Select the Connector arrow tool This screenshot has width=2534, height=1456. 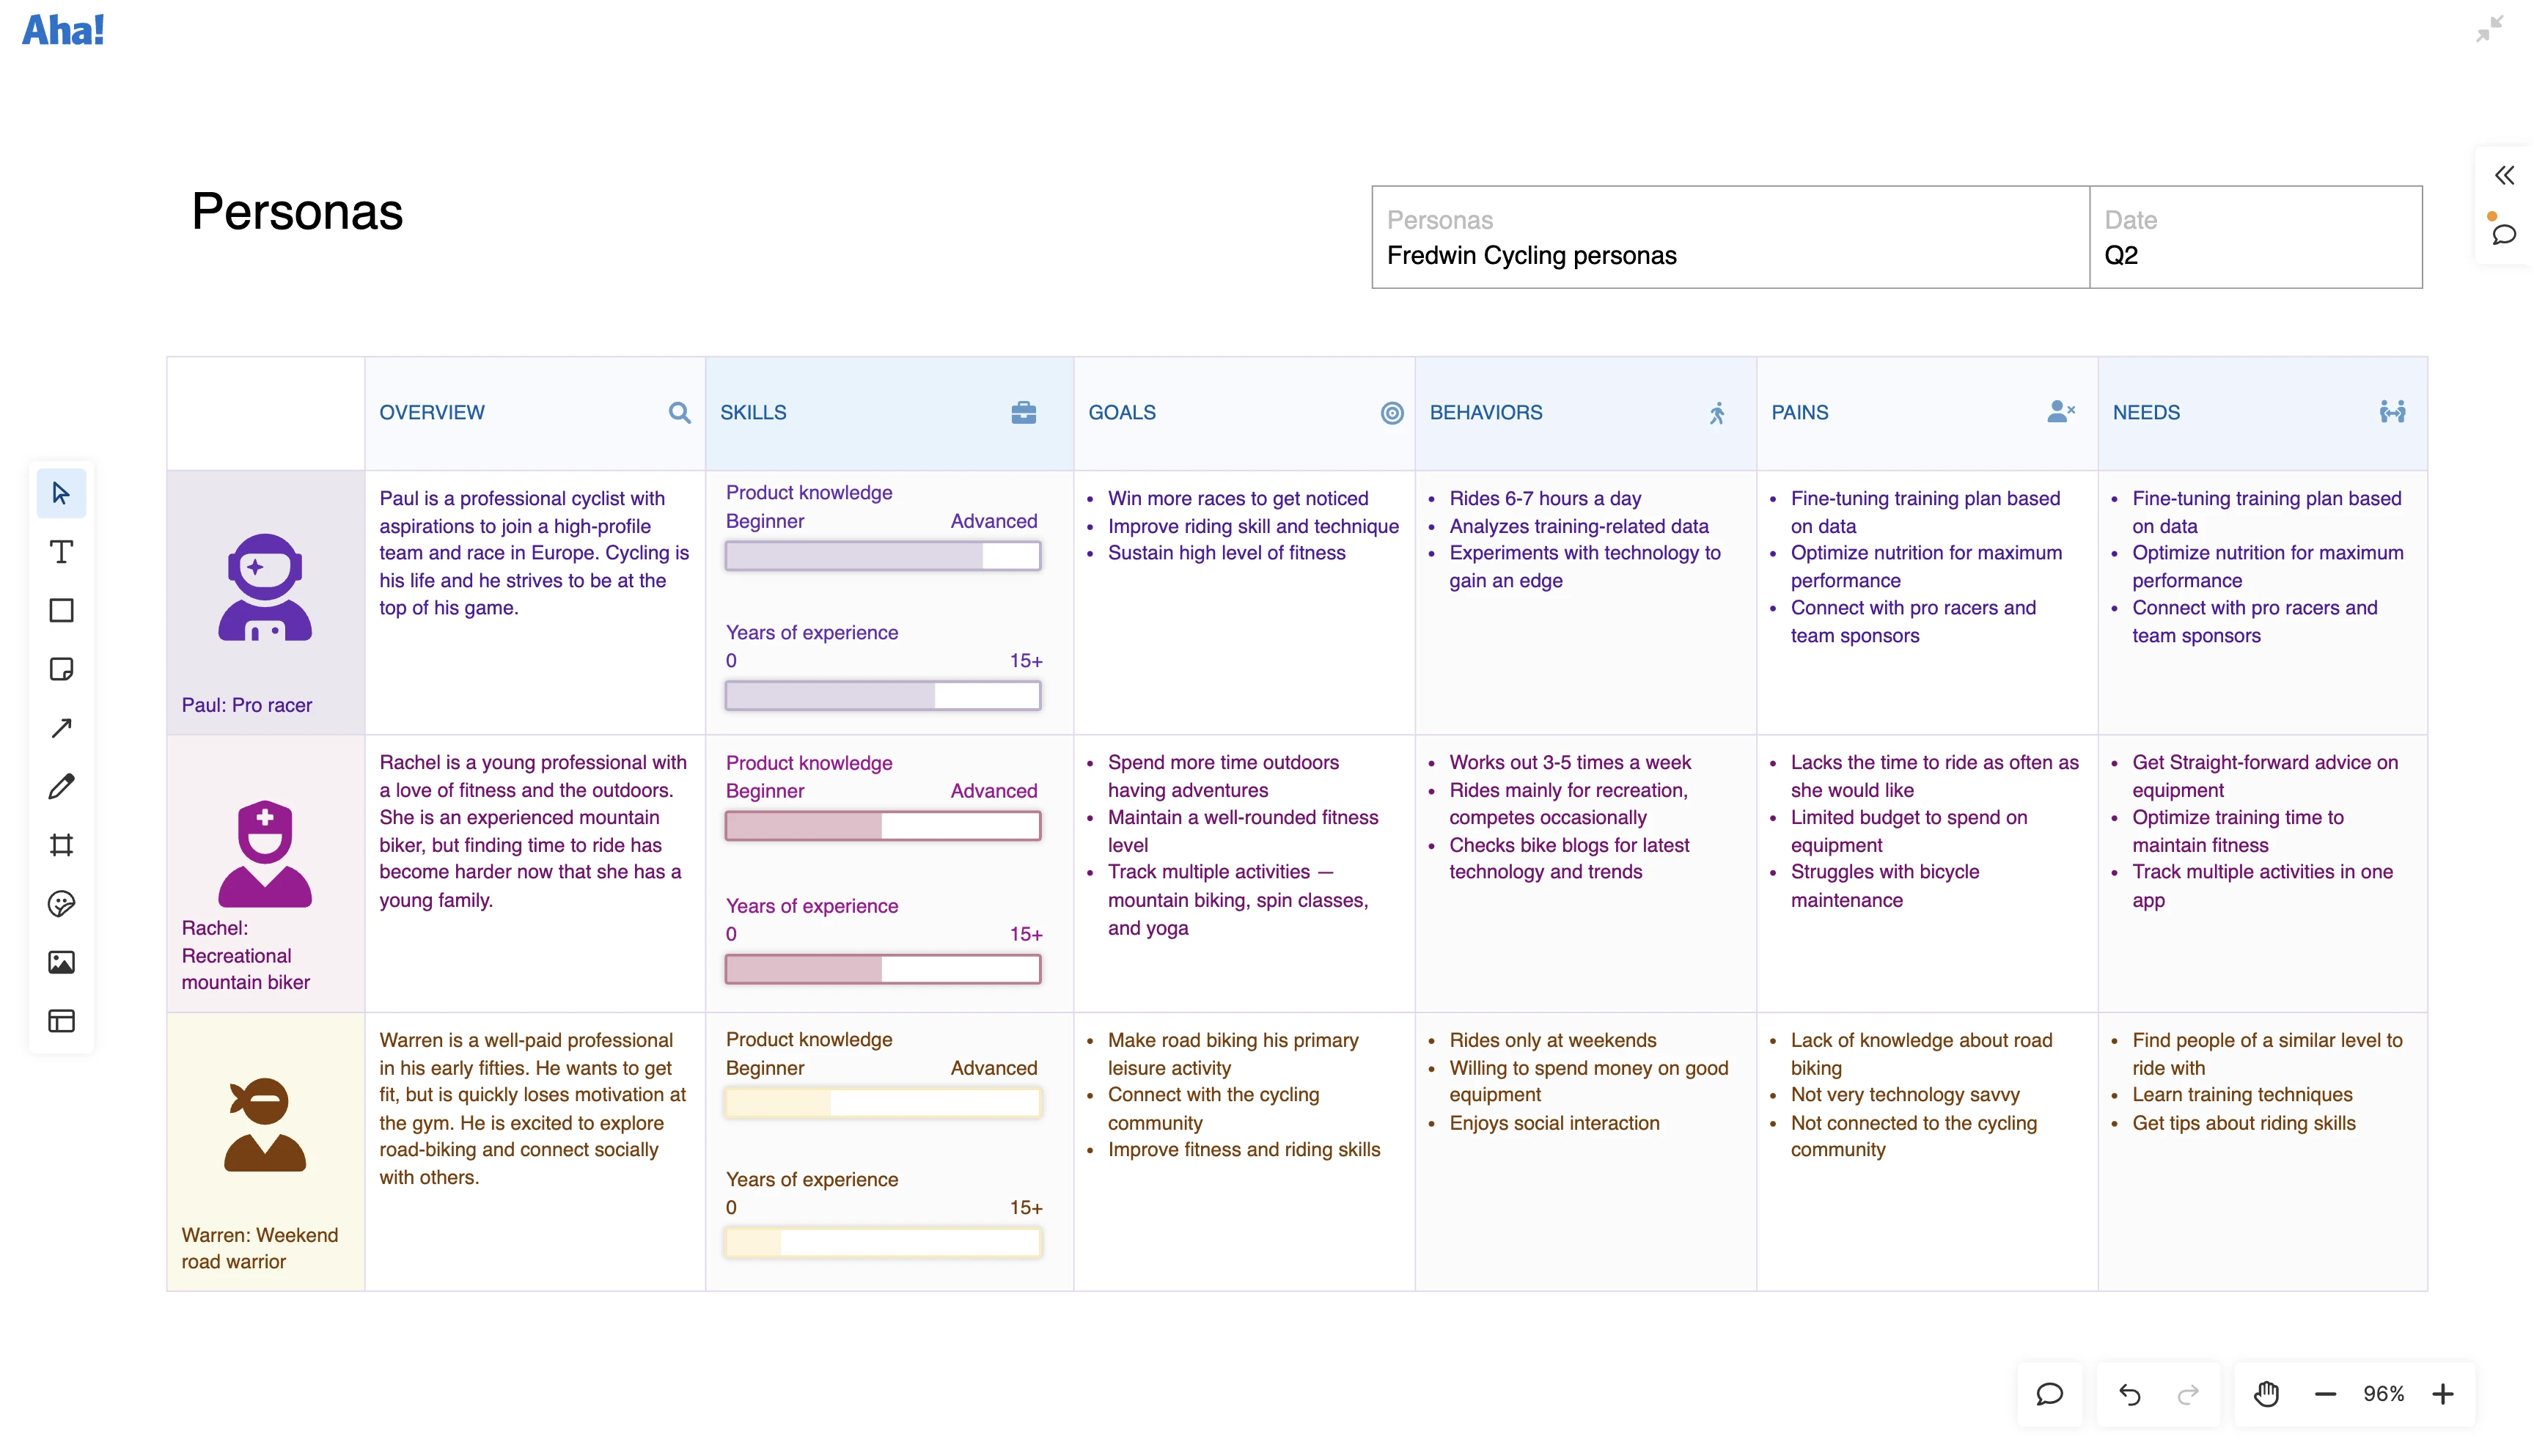pyautogui.click(x=62, y=727)
